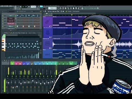The height and width of the screenshot is (99, 132).
Task: Open the Playlist options arrow menu
Action: (x=43, y=11)
